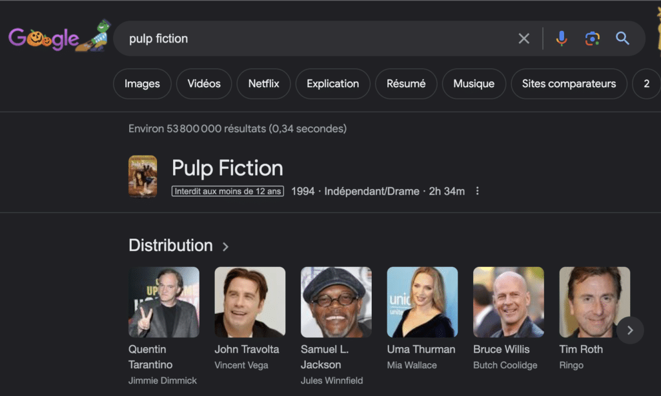
Task: Submit search with the magnifying glass icon
Action: pyautogui.click(x=623, y=38)
